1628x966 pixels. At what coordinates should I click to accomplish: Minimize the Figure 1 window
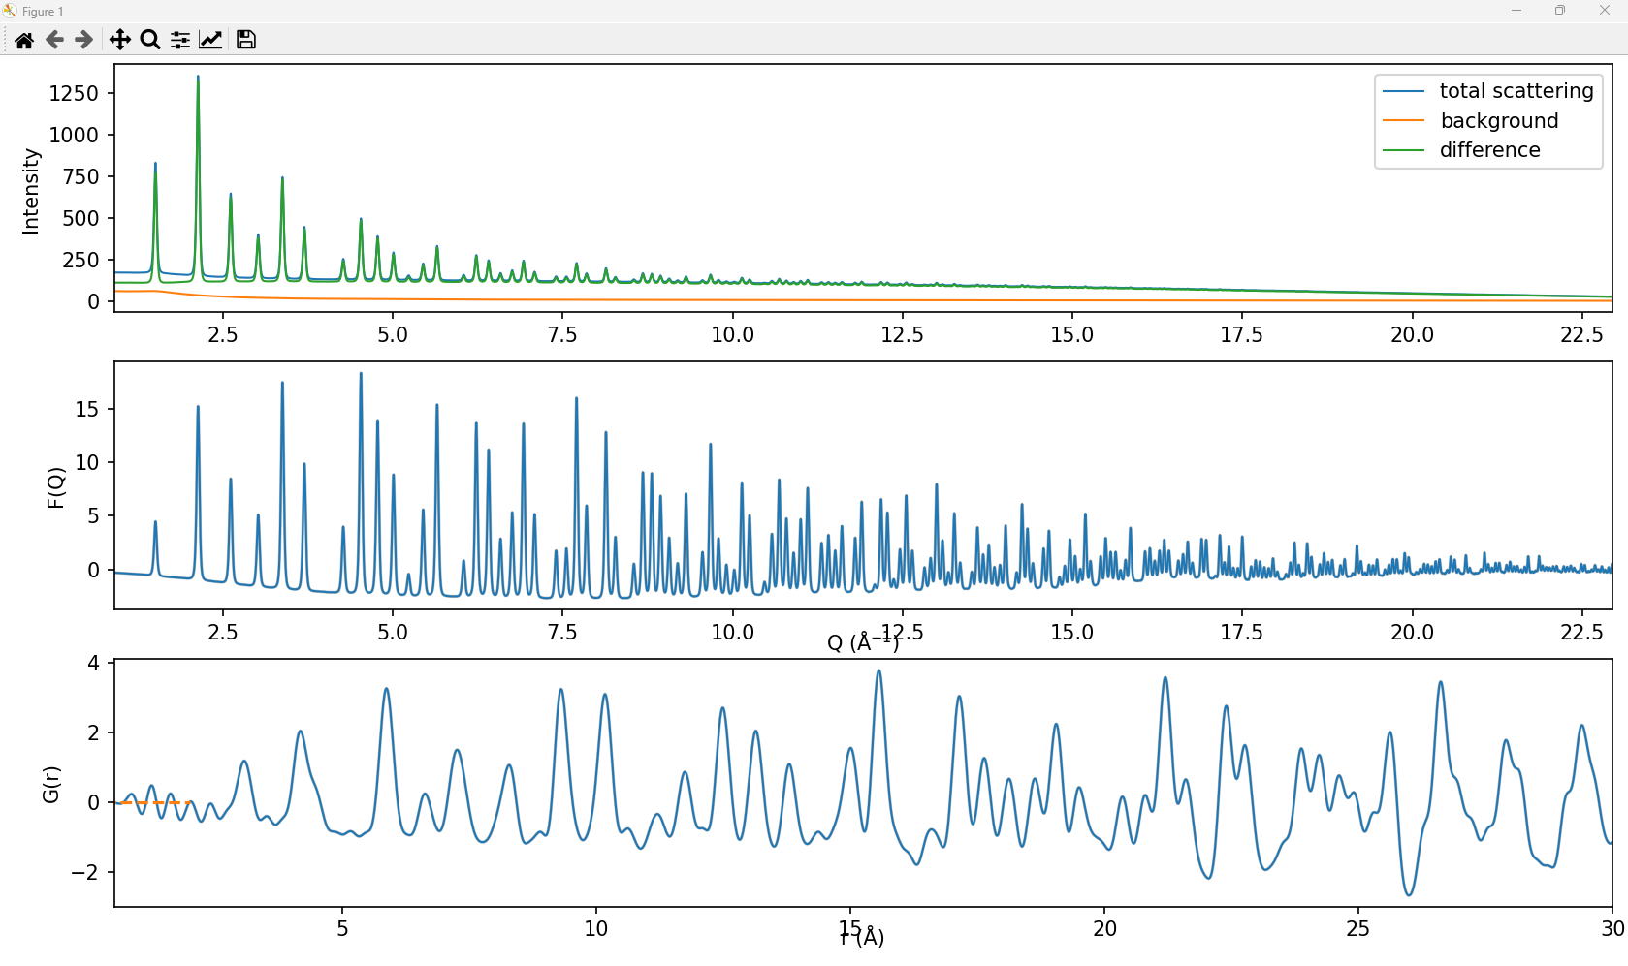(1516, 11)
